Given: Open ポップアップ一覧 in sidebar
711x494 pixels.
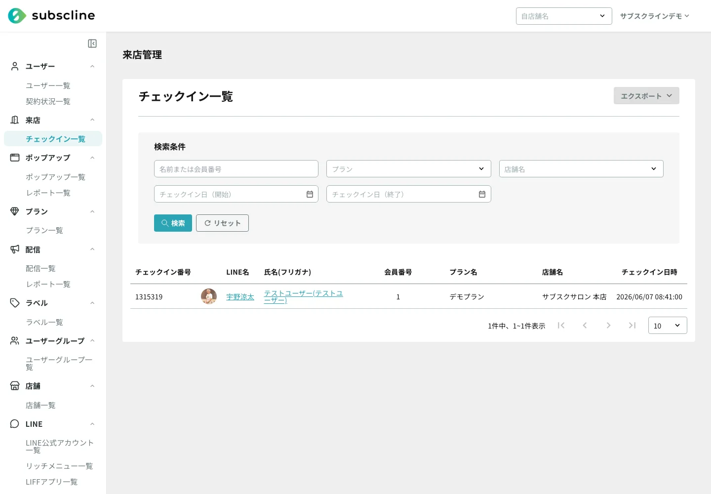Looking at the screenshot, I should click(55, 177).
